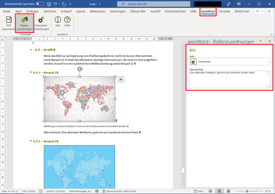Switch to Lesemodus view icon
Viewport: 275px width, 194px height.
211,191
